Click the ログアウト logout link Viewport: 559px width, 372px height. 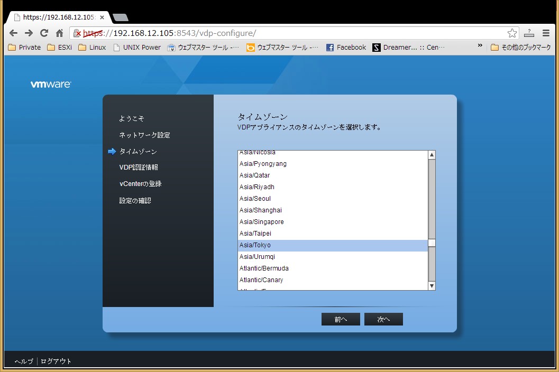coord(56,361)
